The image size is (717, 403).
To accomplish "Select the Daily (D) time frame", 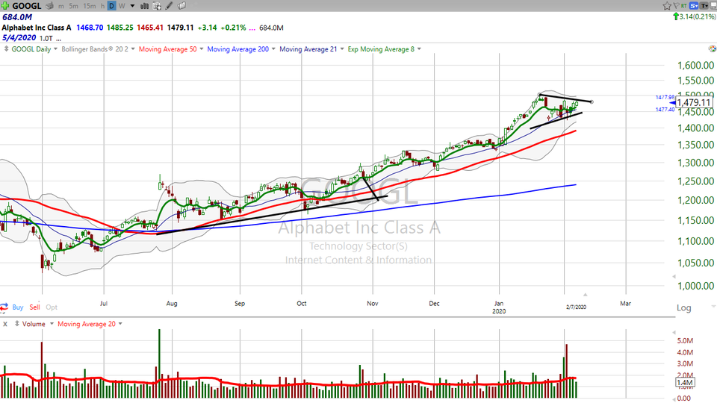I will tap(111, 6).
